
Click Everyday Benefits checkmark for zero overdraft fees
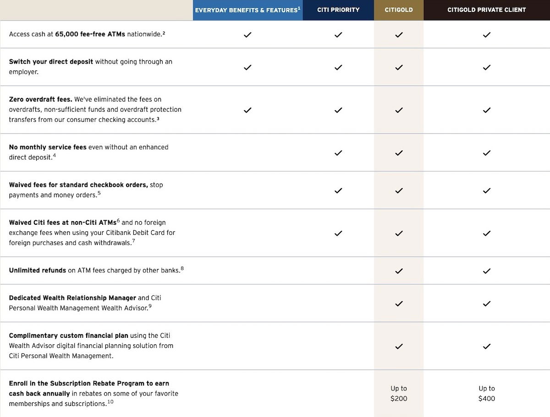click(x=247, y=110)
